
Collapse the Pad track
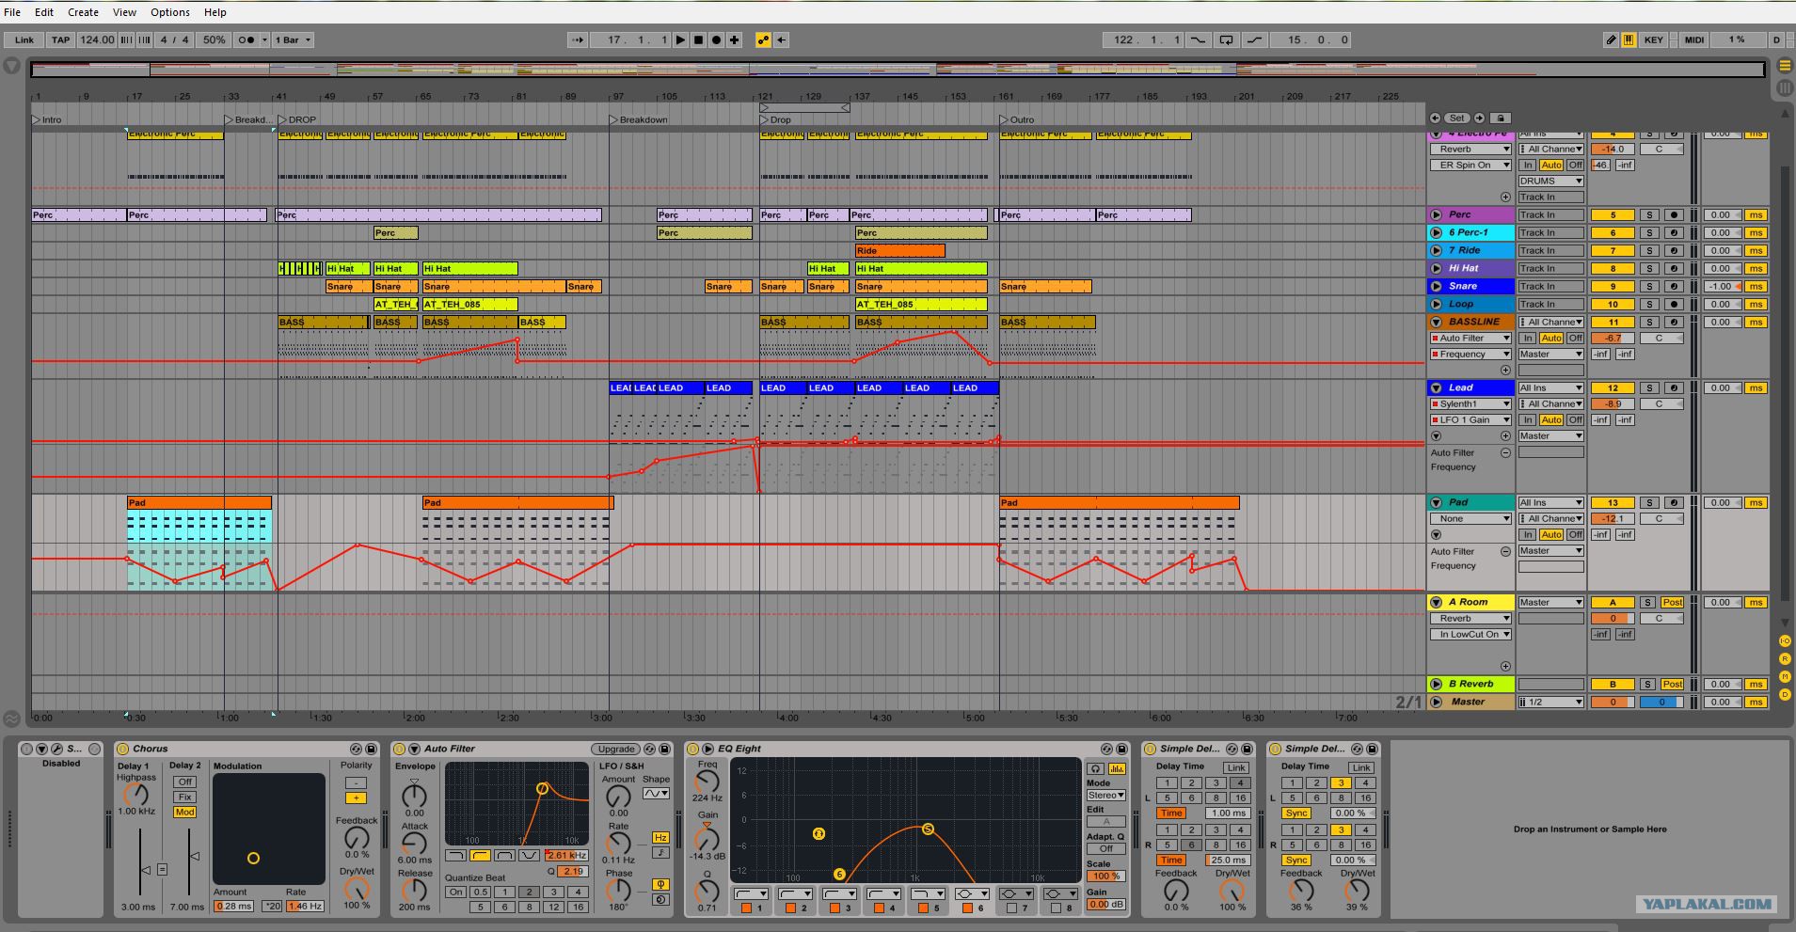[1437, 502]
